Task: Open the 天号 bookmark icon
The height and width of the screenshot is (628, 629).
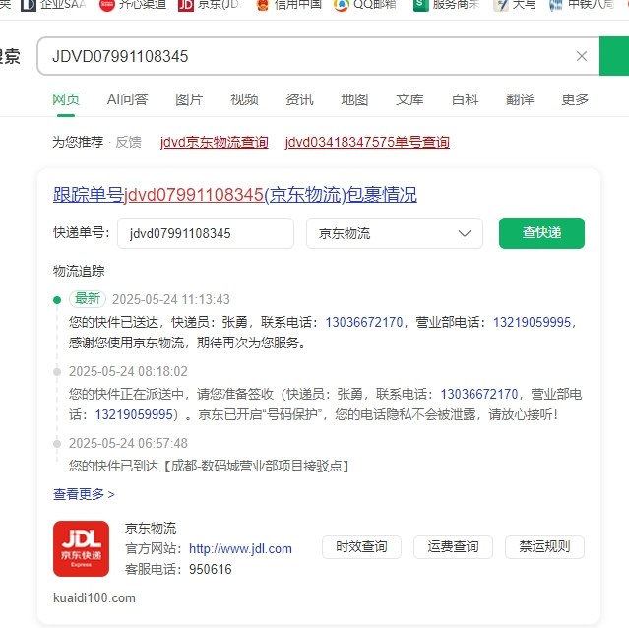Action: tap(501, 5)
